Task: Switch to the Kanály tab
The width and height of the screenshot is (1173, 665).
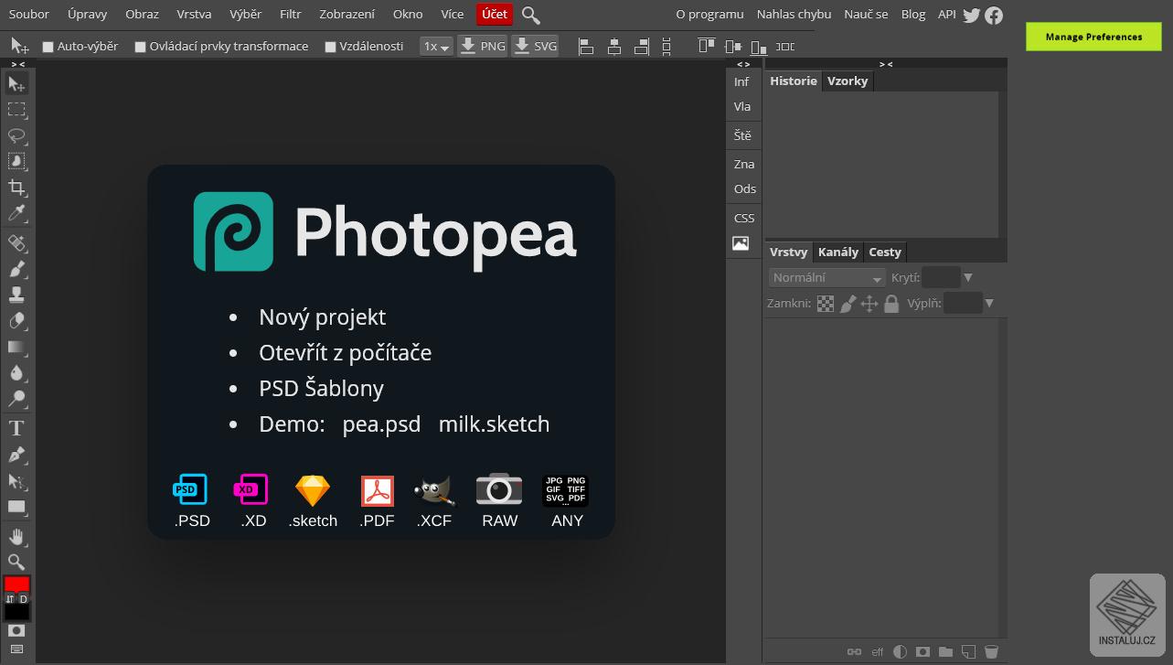Action: click(x=837, y=252)
